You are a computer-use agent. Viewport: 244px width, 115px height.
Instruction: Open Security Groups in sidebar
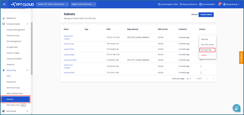pos(13,88)
